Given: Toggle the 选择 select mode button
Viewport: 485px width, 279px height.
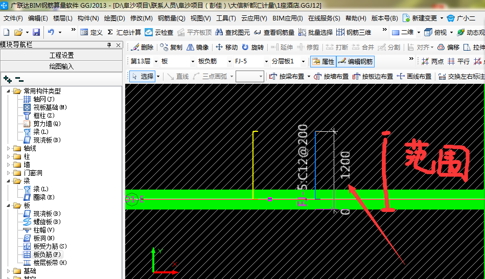Looking at the screenshot, I should click(x=142, y=76).
